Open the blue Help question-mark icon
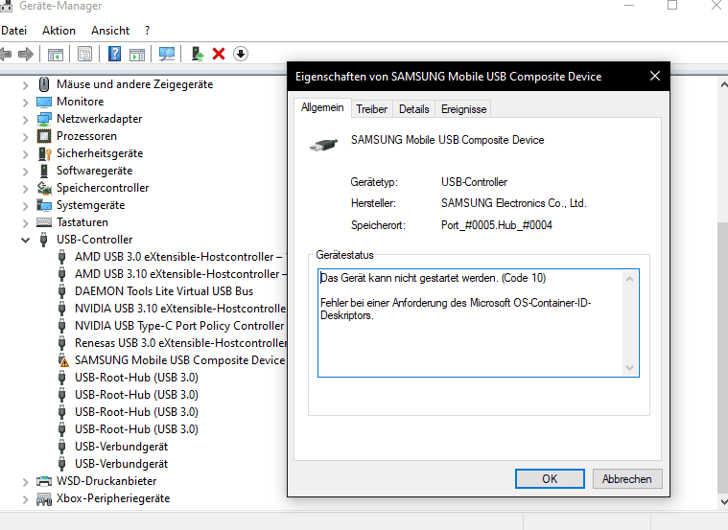Screen dimensions: 728x530 pyautogui.click(x=114, y=55)
